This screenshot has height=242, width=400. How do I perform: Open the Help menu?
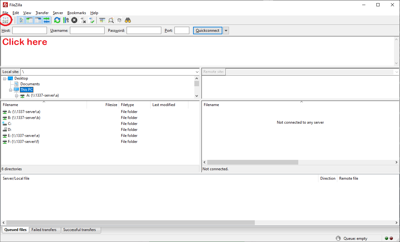(94, 13)
